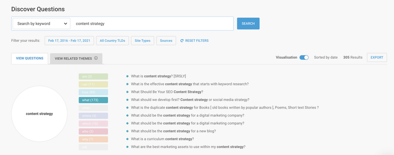
Task: Open the date range filter Feb 17, 2016 - Feb 17, 2021
Action: pos(69,41)
